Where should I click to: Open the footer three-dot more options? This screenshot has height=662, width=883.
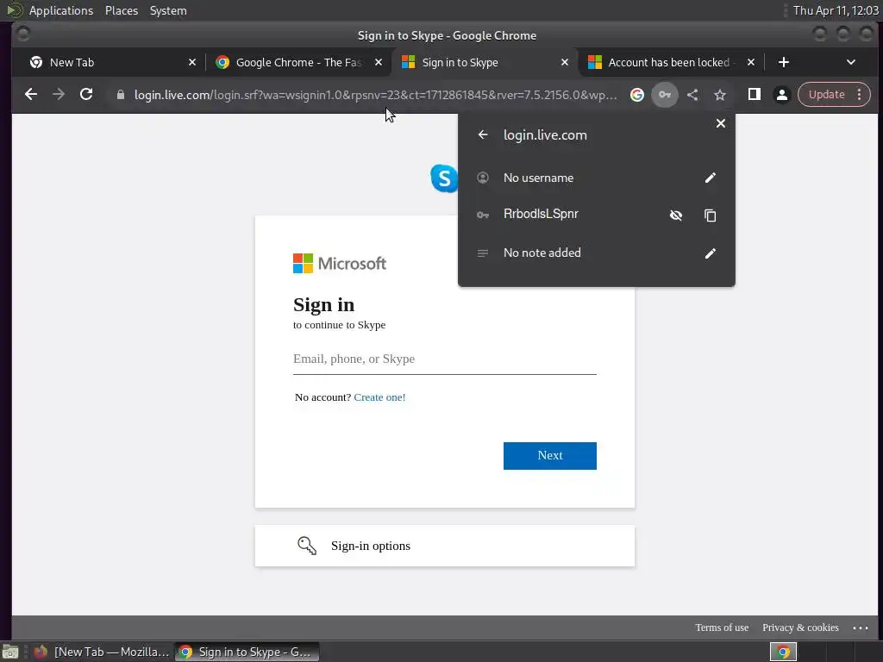point(861,628)
